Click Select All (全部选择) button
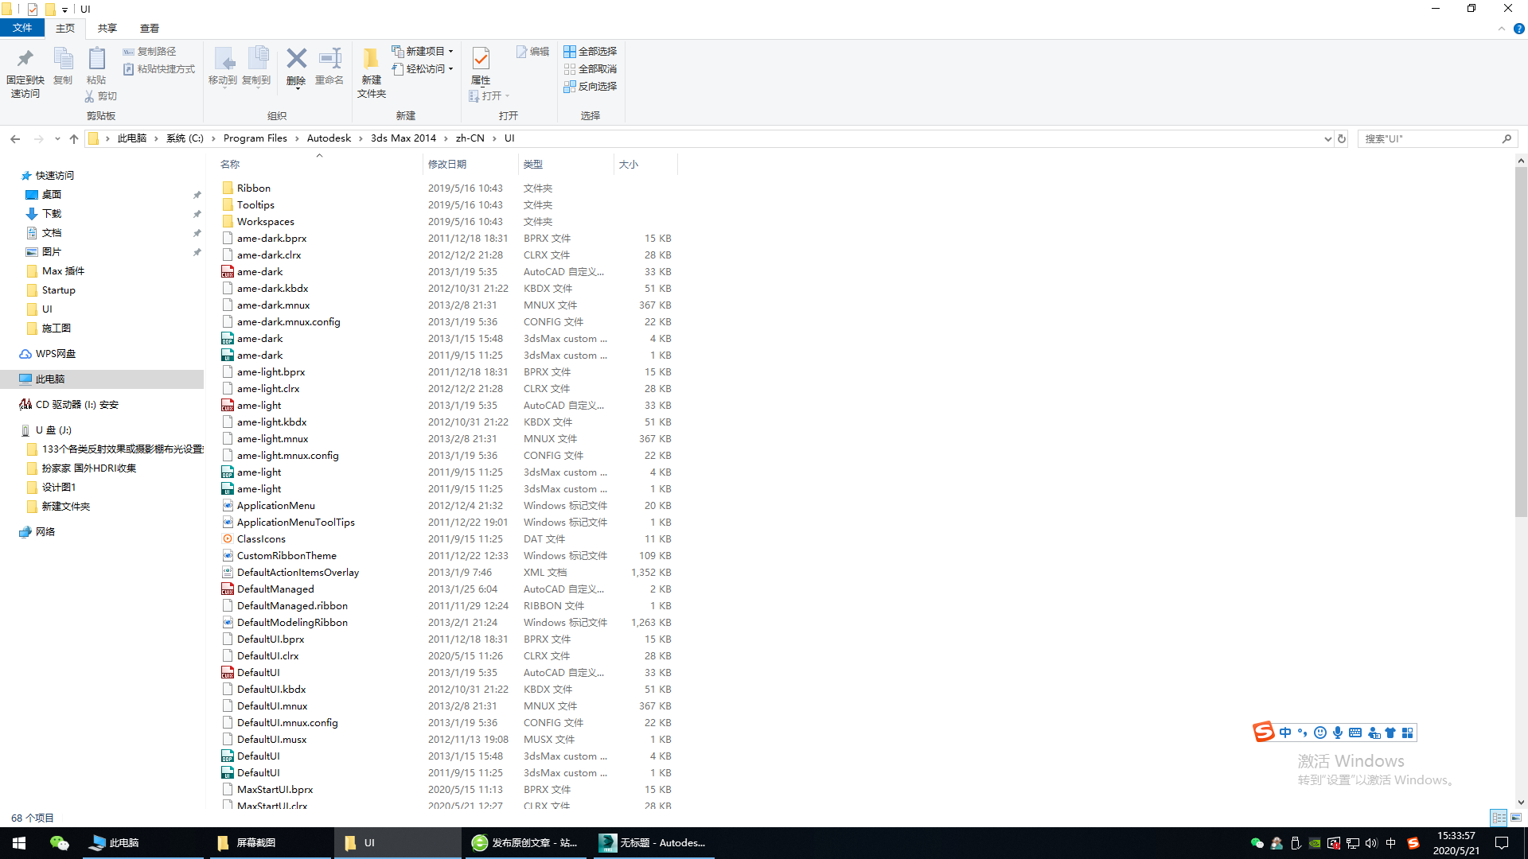The width and height of the screenshot is (1528, 859). click(x=591, y=51)
